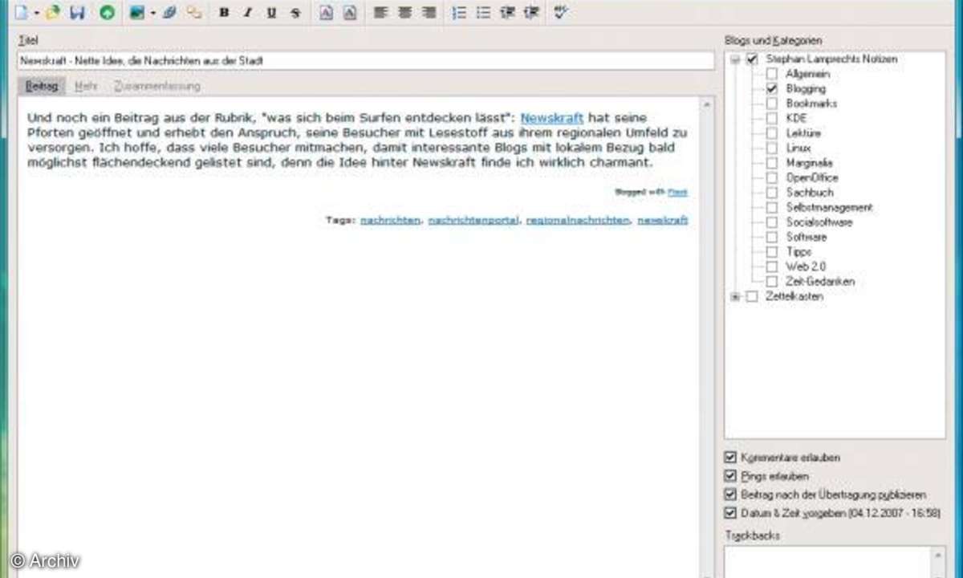Click the insert image icon
This screenshot has width=963, height=578.
[x=137, y=13]
